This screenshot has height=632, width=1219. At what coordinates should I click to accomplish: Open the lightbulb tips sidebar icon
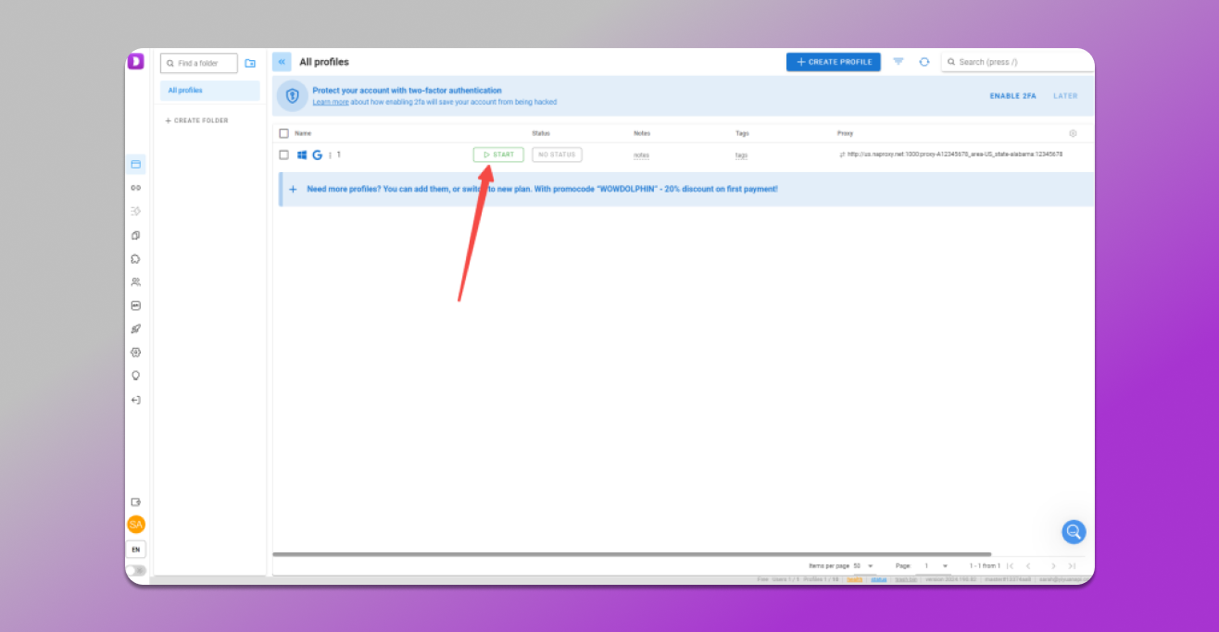tap(136, 376)
